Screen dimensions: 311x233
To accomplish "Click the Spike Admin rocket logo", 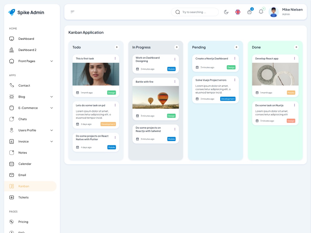I will tap(12, 12).
